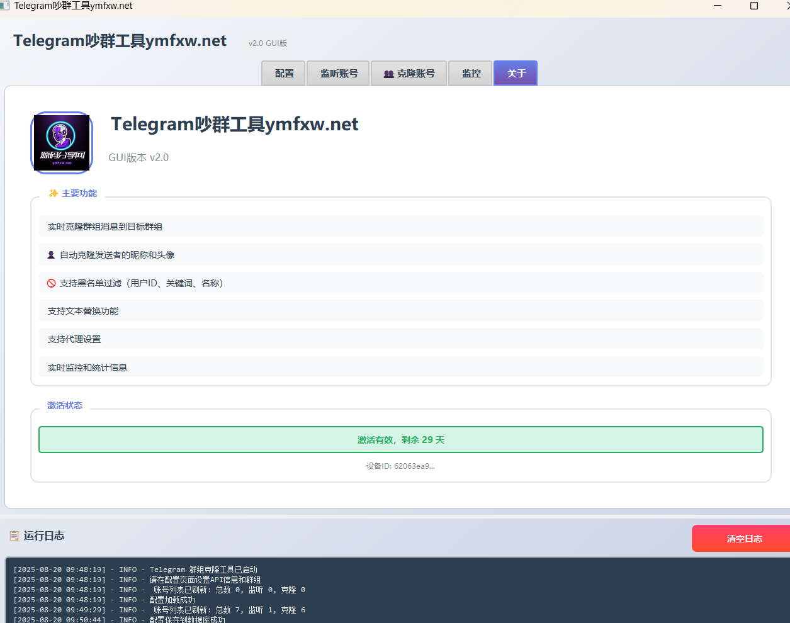Screen dimensions: 790x623
Task: Click the 支持代理设置 feature row
Action: (400, 339)
